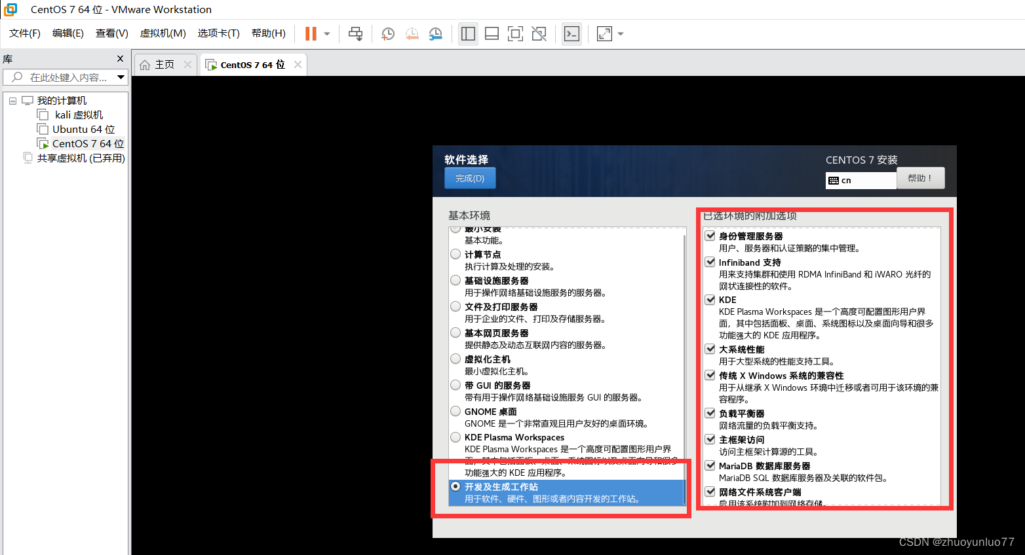
Task: Open snapshot manager with wrench-clock icon
Action: click(x=436, y=33)
